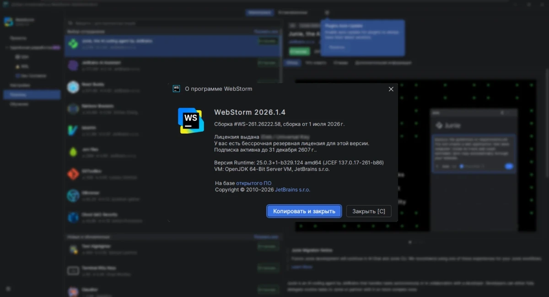Open the Обзор tab in plugin details
549x297 pixels.
(x=293, y=63)
